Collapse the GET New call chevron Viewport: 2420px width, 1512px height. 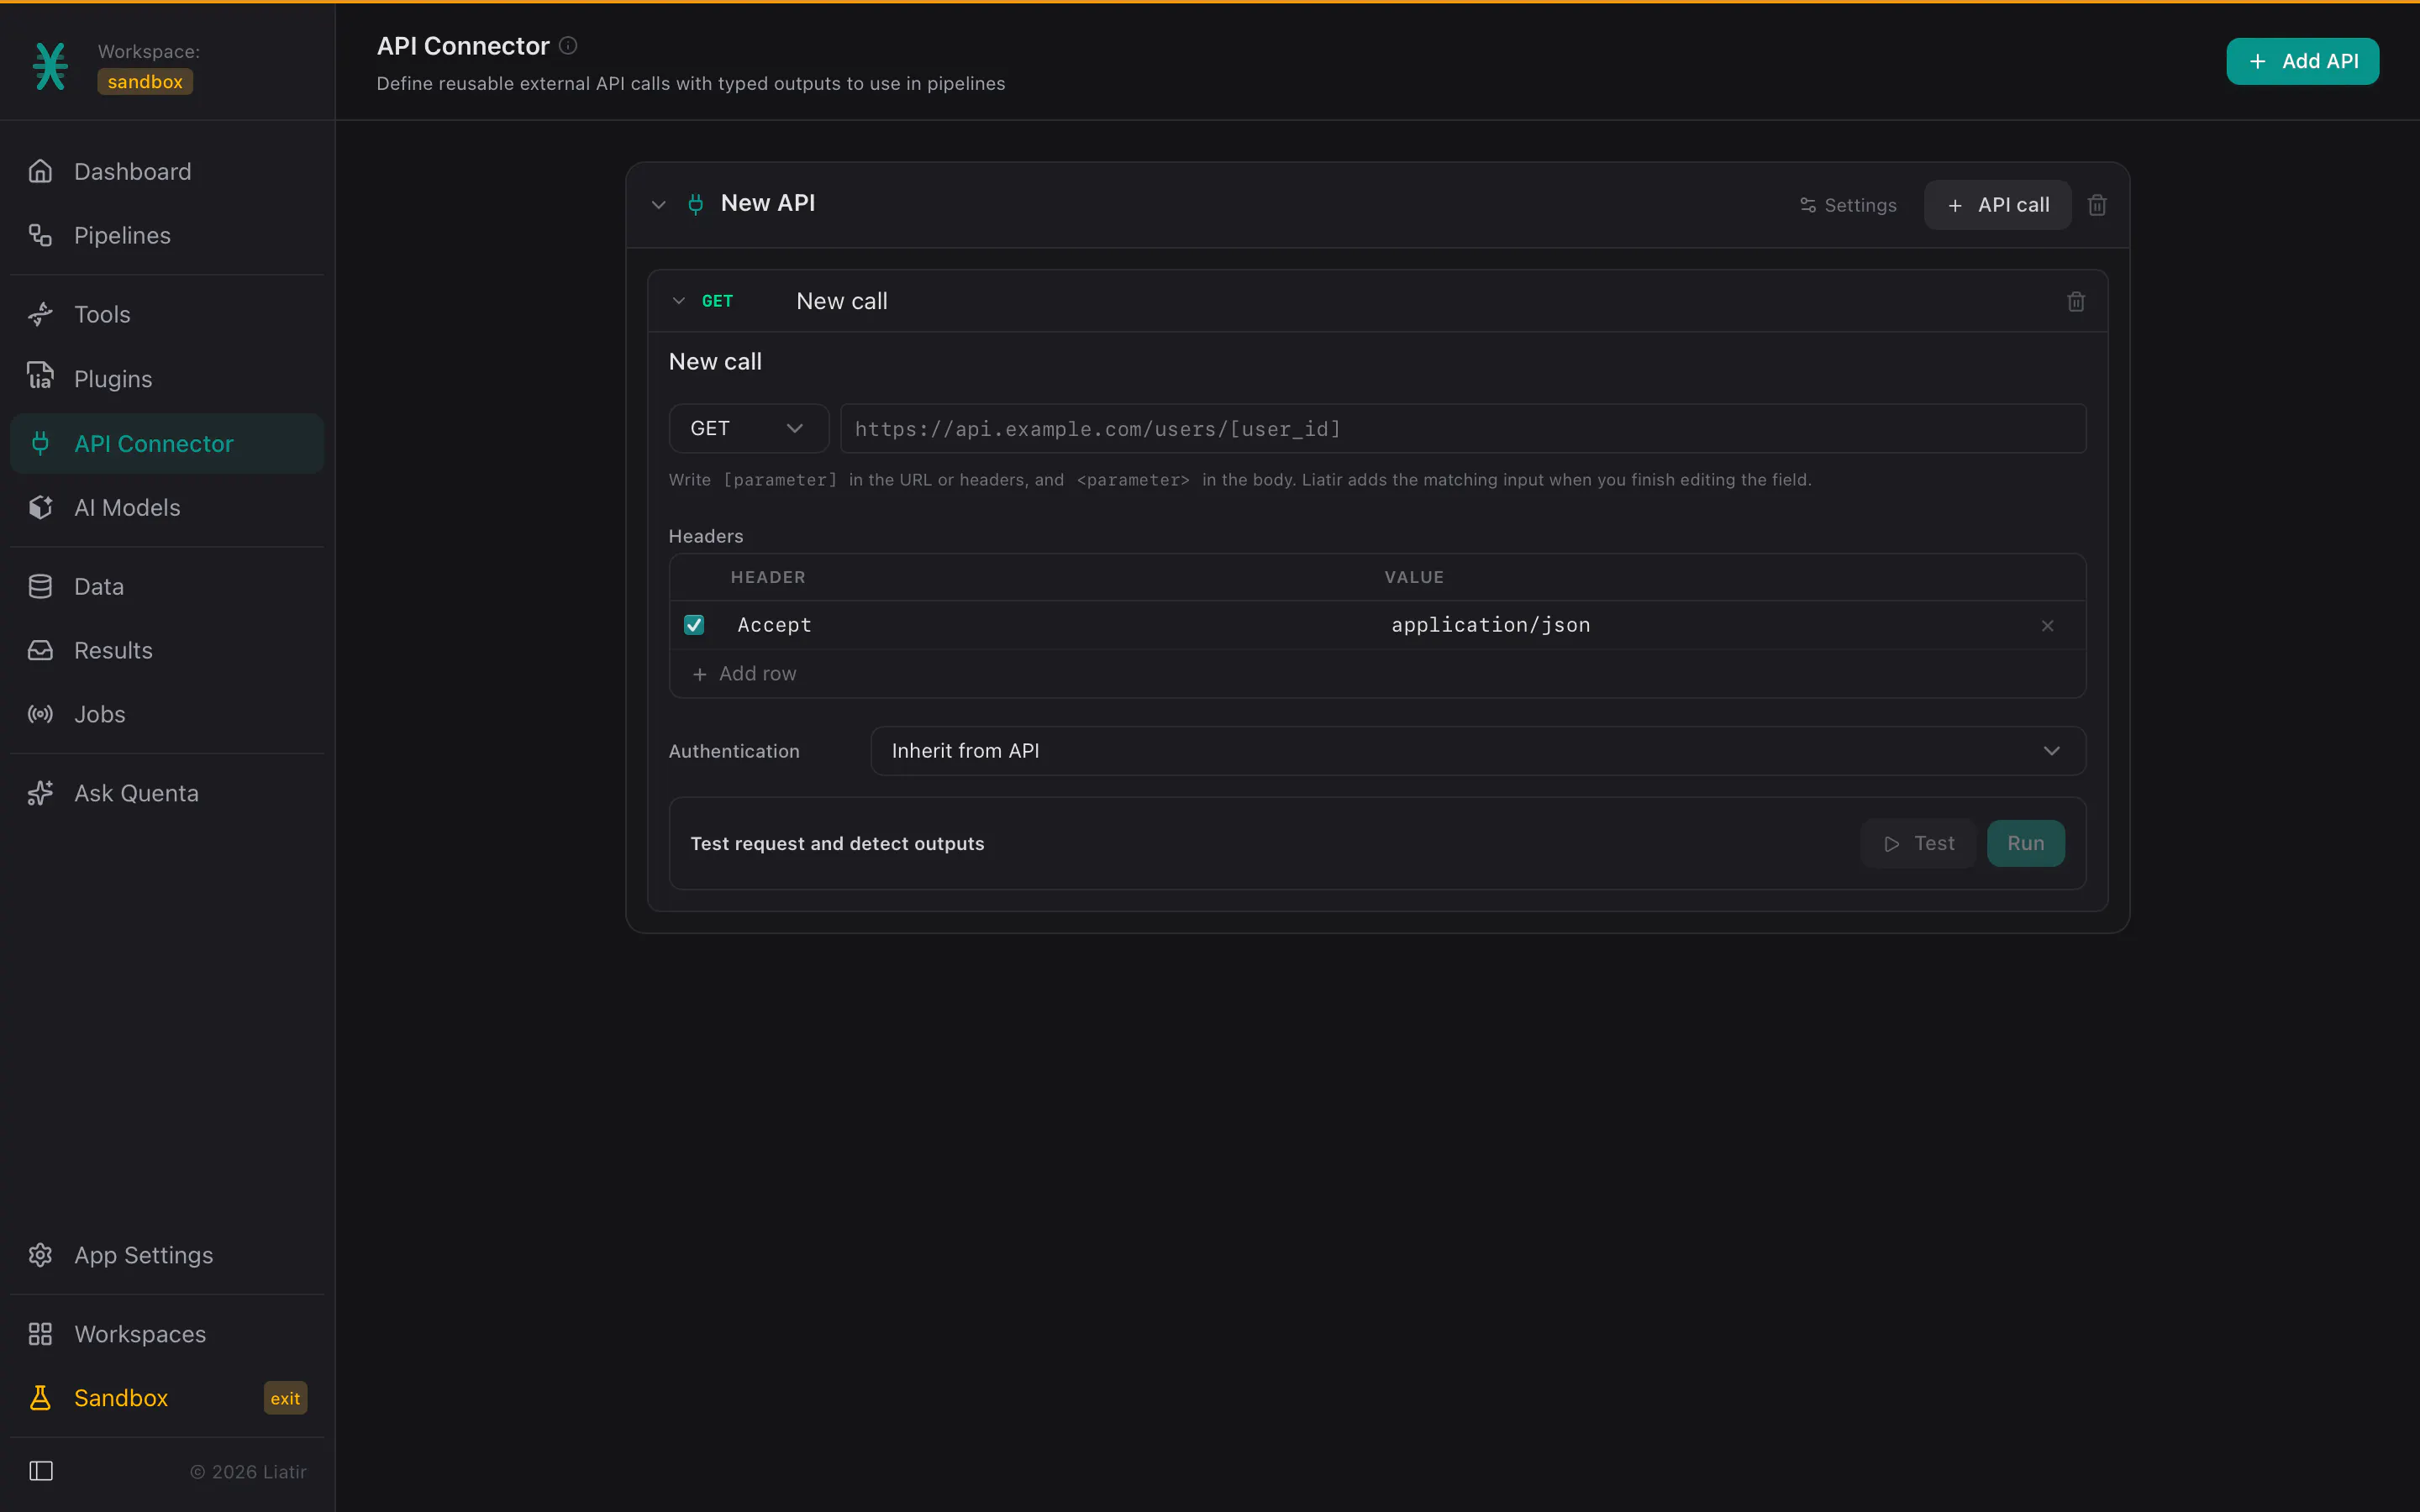point(679,301)
